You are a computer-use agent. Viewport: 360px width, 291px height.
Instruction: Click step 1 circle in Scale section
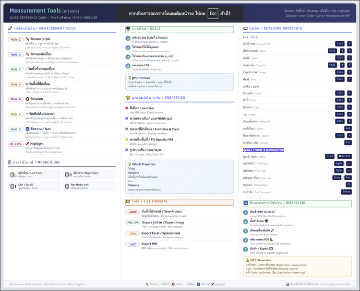click(128, 38)
